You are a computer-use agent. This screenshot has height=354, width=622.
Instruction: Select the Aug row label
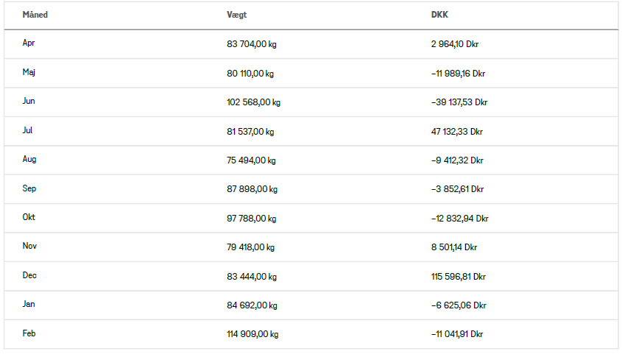29,160
